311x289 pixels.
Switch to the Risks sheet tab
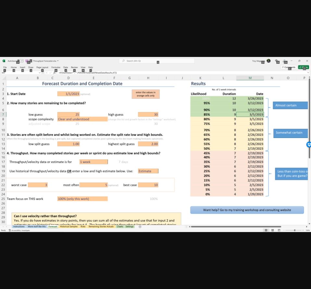click(x=83, y=227)
